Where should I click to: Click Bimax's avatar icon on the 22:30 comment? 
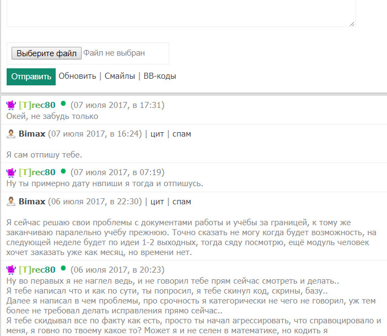coord(11,201)
